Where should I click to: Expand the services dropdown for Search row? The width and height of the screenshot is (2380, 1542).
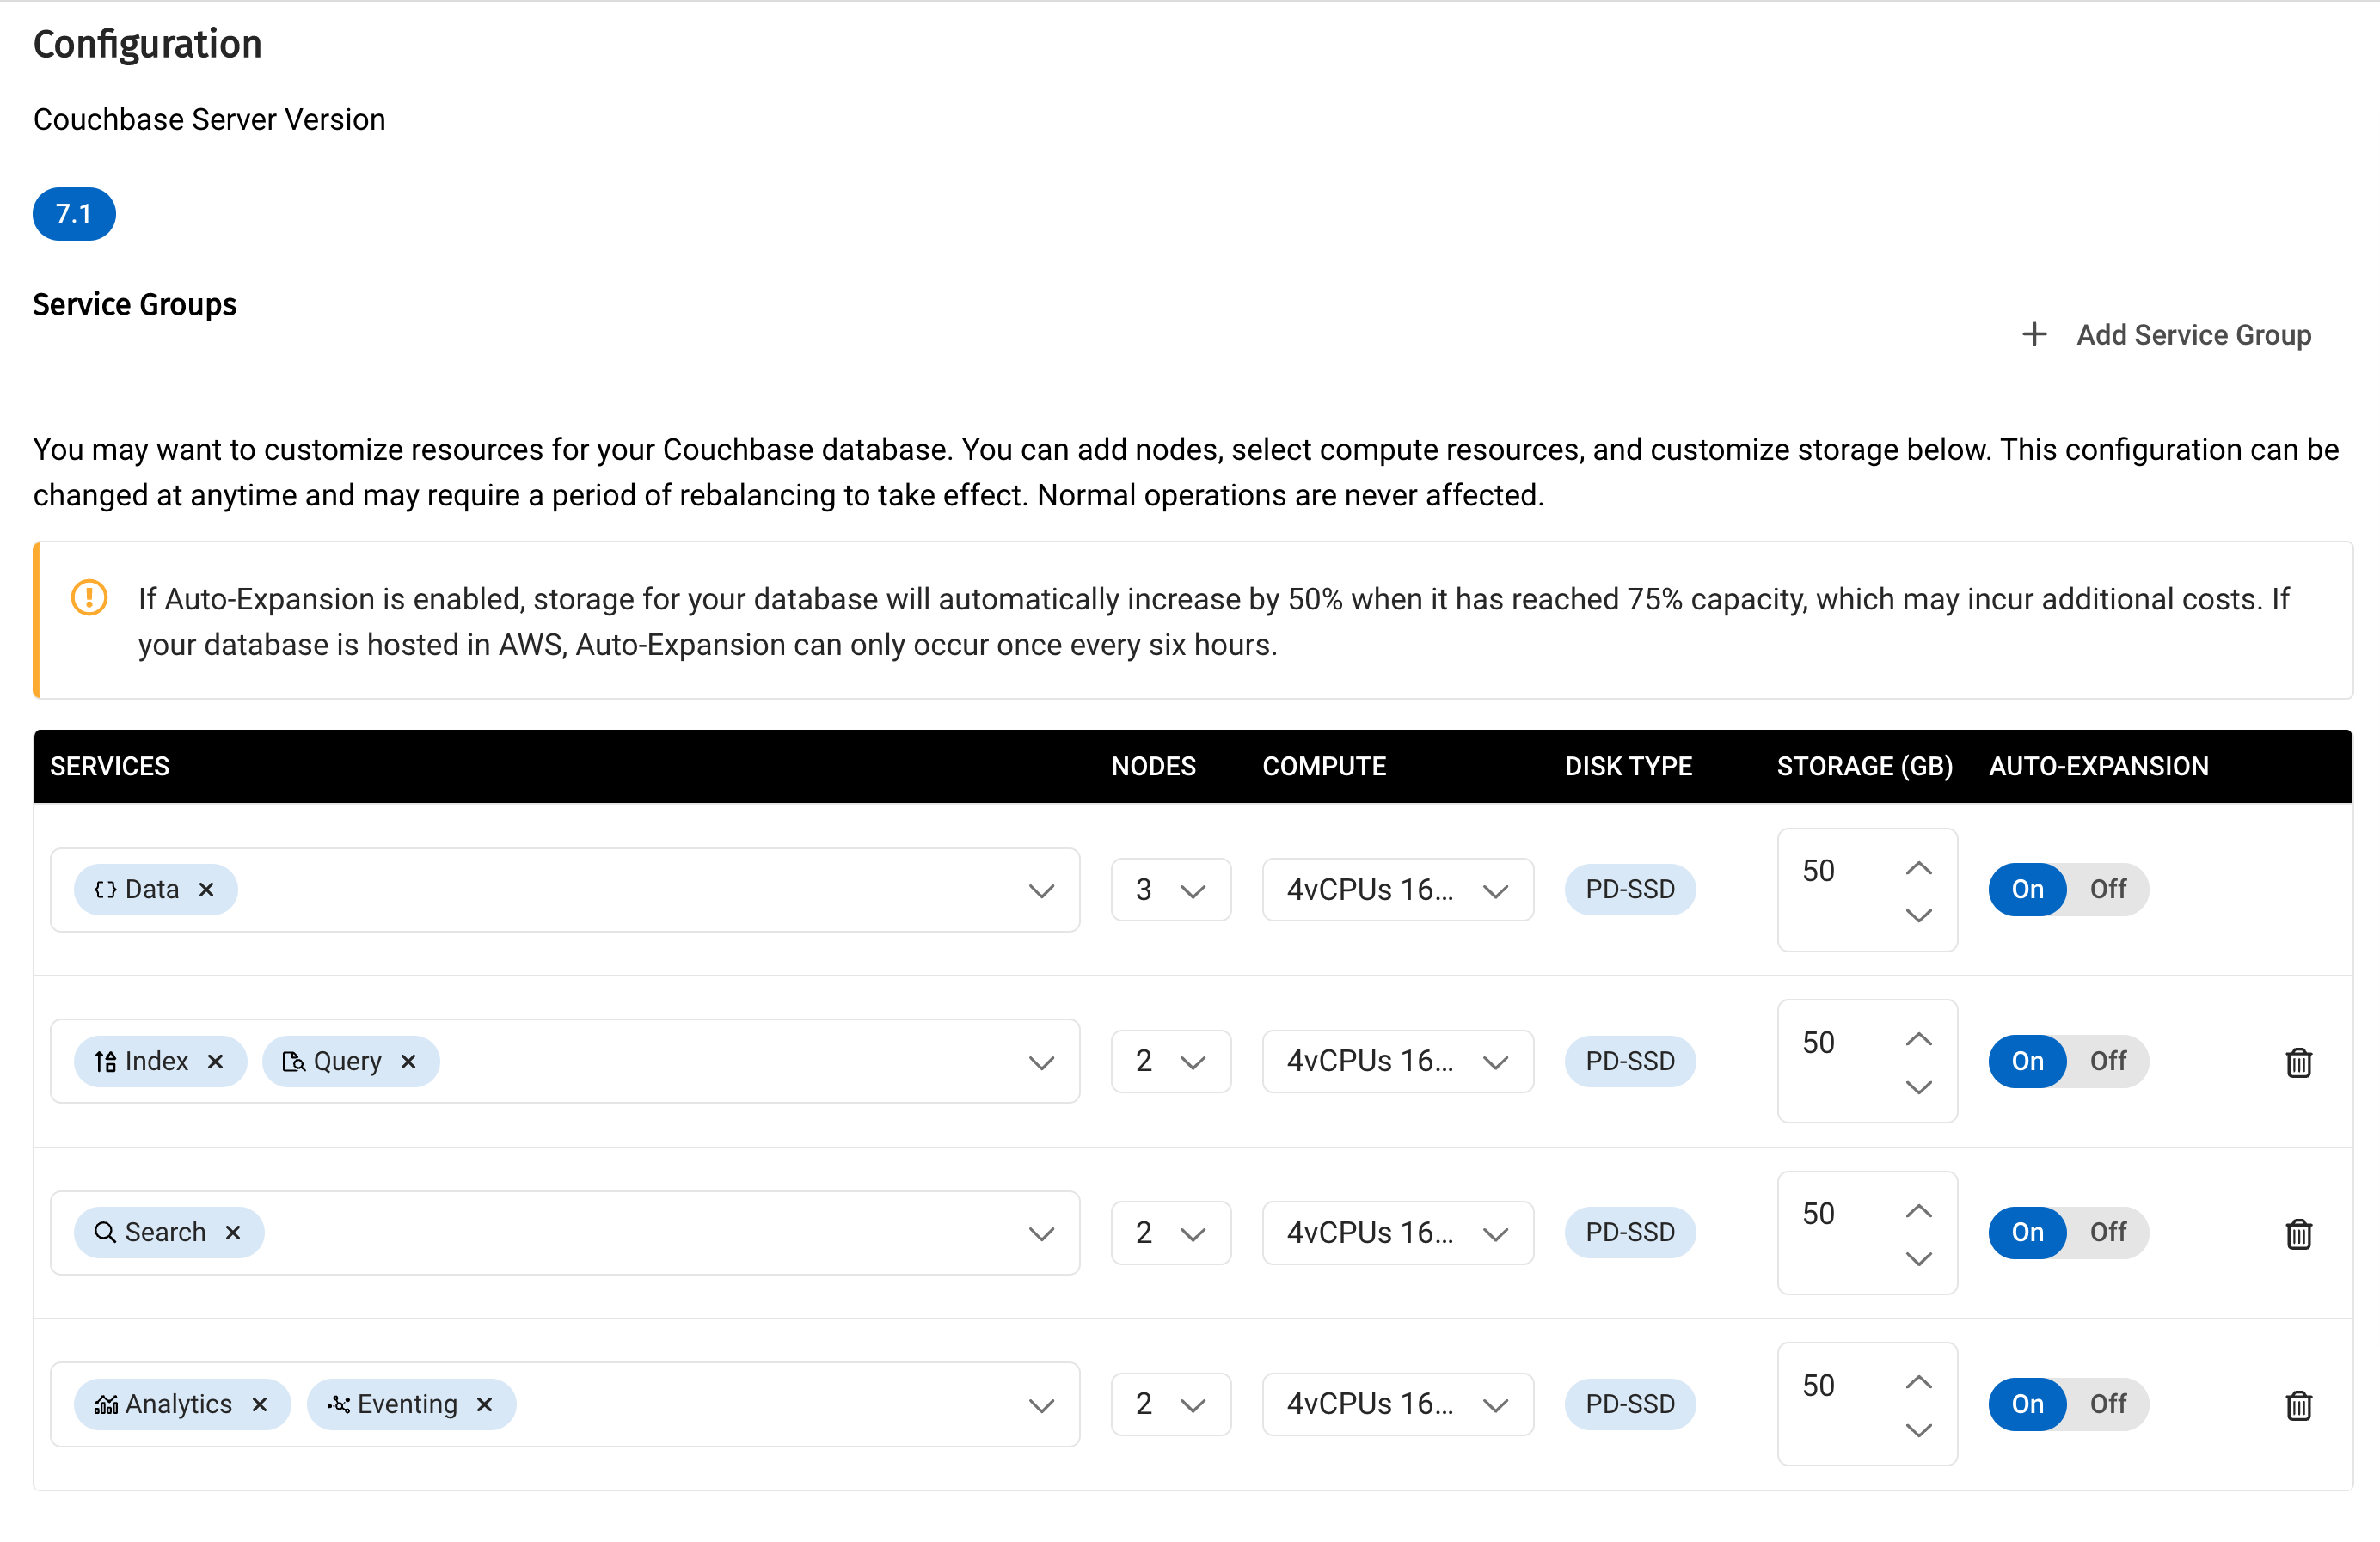1041,1233
